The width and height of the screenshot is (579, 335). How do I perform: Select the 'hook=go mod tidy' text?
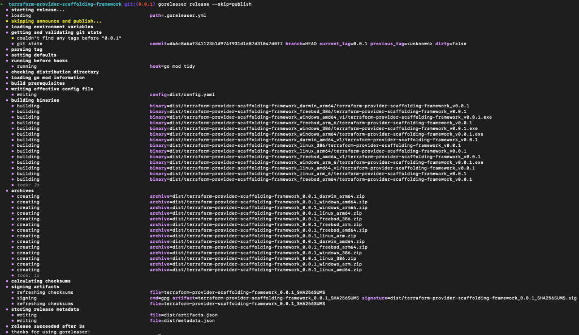(x=168, y=66)
